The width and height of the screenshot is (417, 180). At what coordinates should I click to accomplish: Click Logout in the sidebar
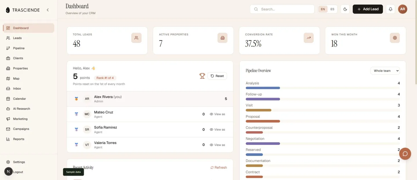pos(18,172)
